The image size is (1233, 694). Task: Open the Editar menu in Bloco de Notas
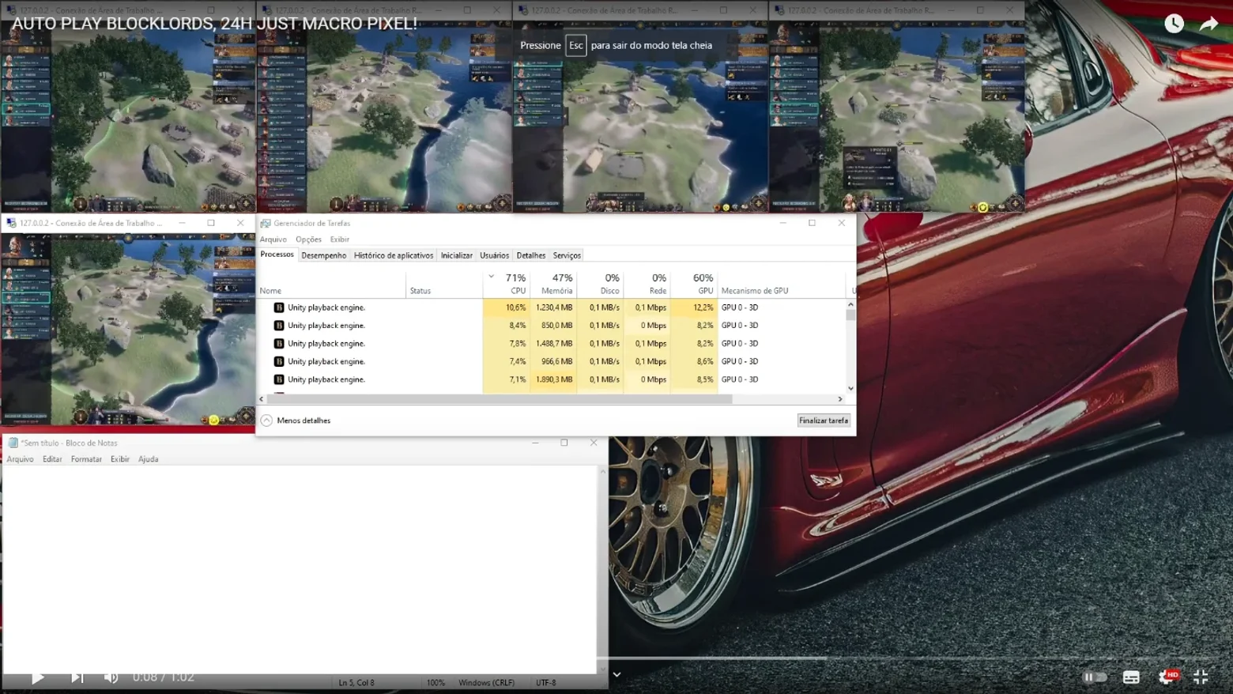pyautogui.click(x=52, y=459)
